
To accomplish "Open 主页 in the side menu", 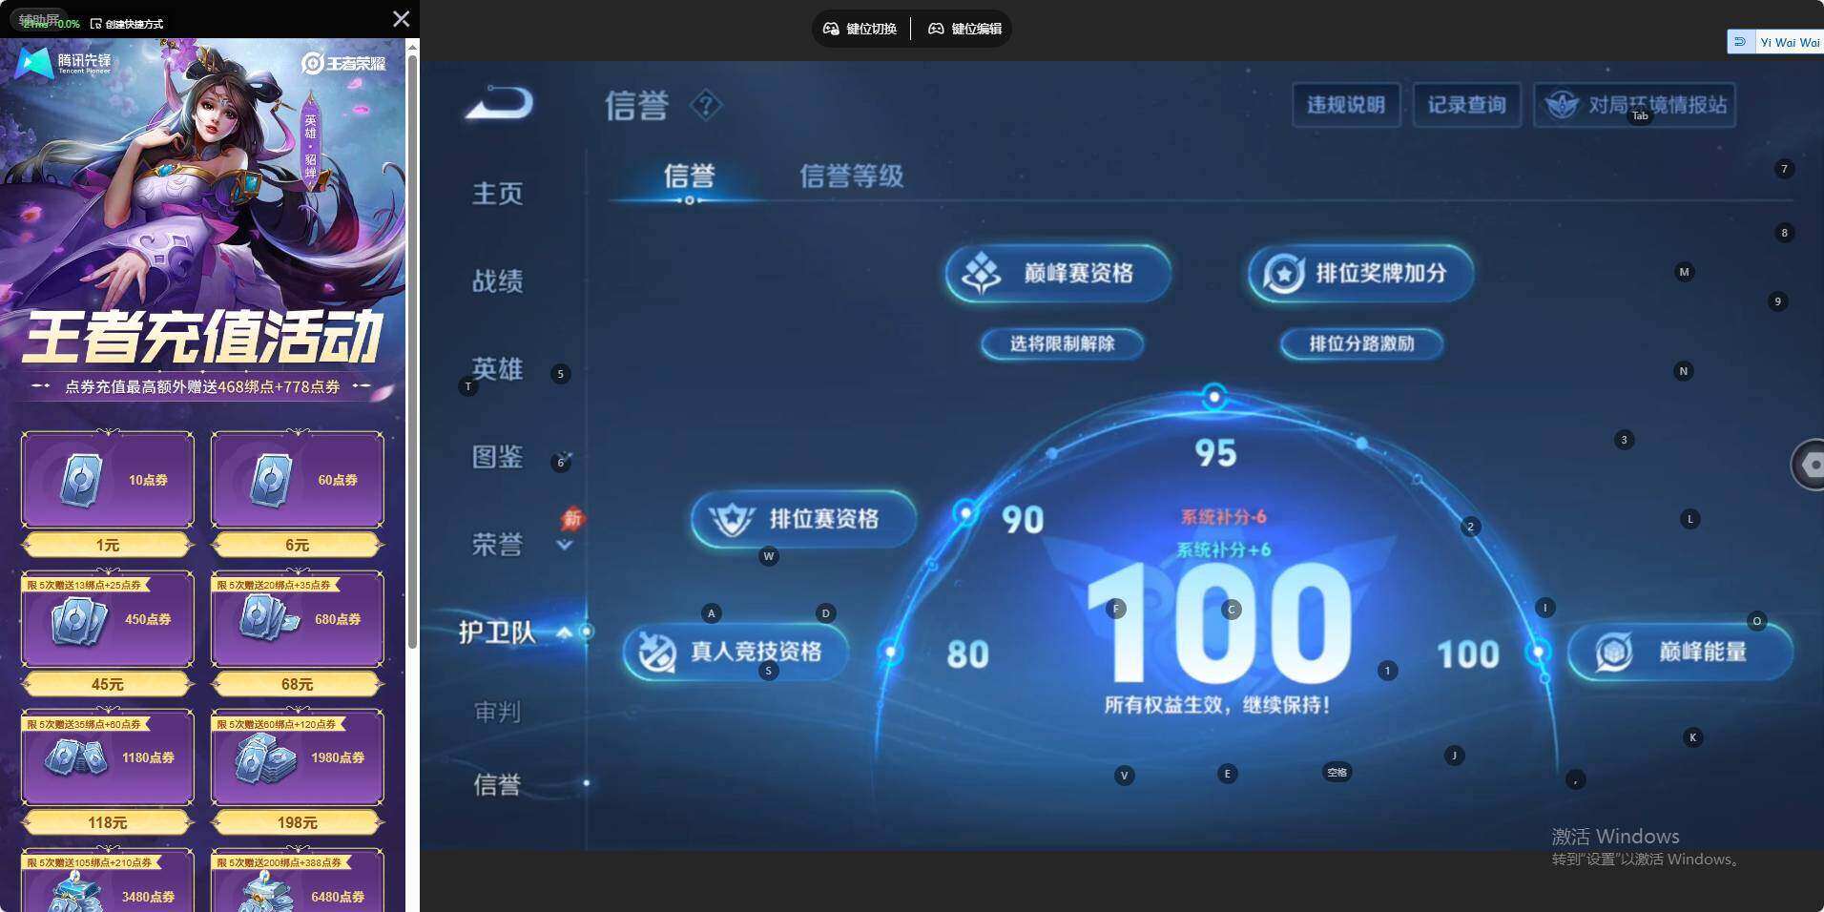I will click(x=497, y=194).
